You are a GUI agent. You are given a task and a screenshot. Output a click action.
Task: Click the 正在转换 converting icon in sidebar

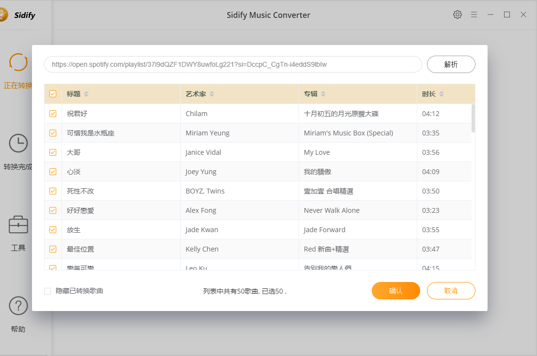tap(18, 62)
